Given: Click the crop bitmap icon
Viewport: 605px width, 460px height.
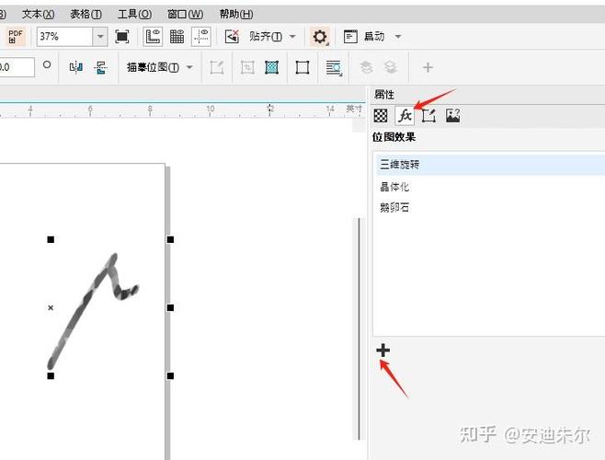Looking at the screenshot, I should [247, 67].
